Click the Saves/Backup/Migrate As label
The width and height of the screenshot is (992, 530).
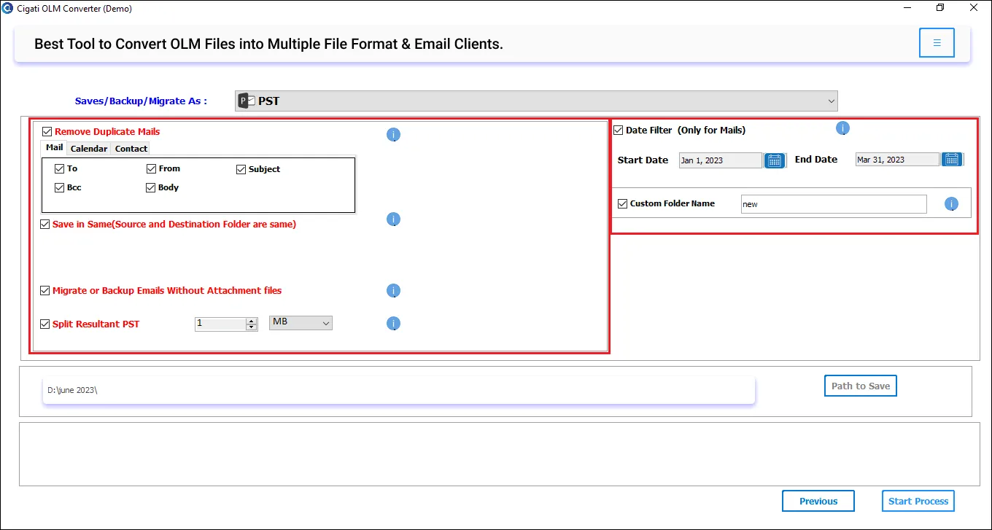coord(141,101)
